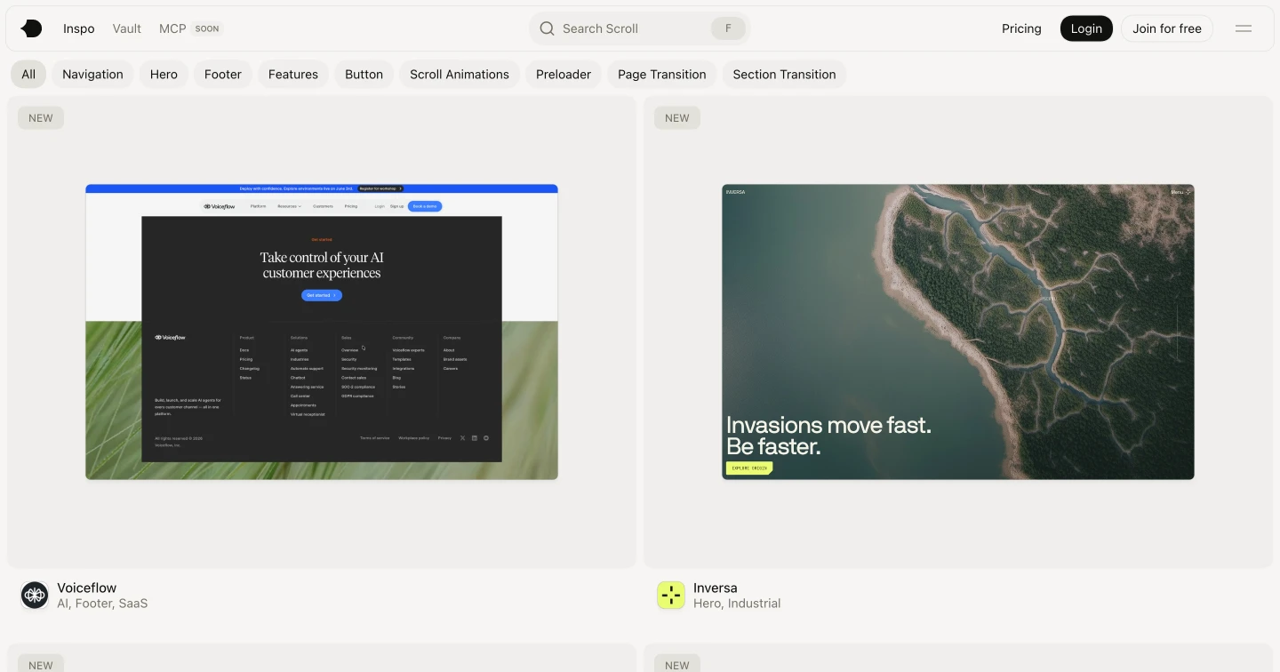Click the NEW badge on Inversa card
The width and height of the screenshot is (1280, 672).
(x=677, y=117)
